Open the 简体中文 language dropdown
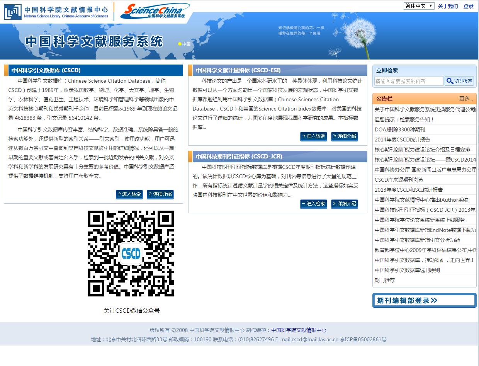The image size is (479, 366). pos(419,6)
